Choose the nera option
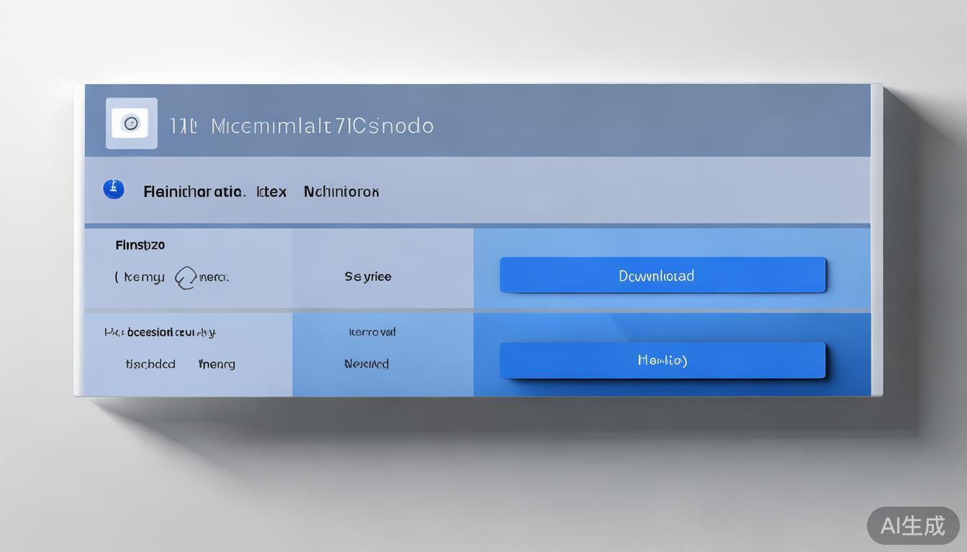 click(214, 277)
